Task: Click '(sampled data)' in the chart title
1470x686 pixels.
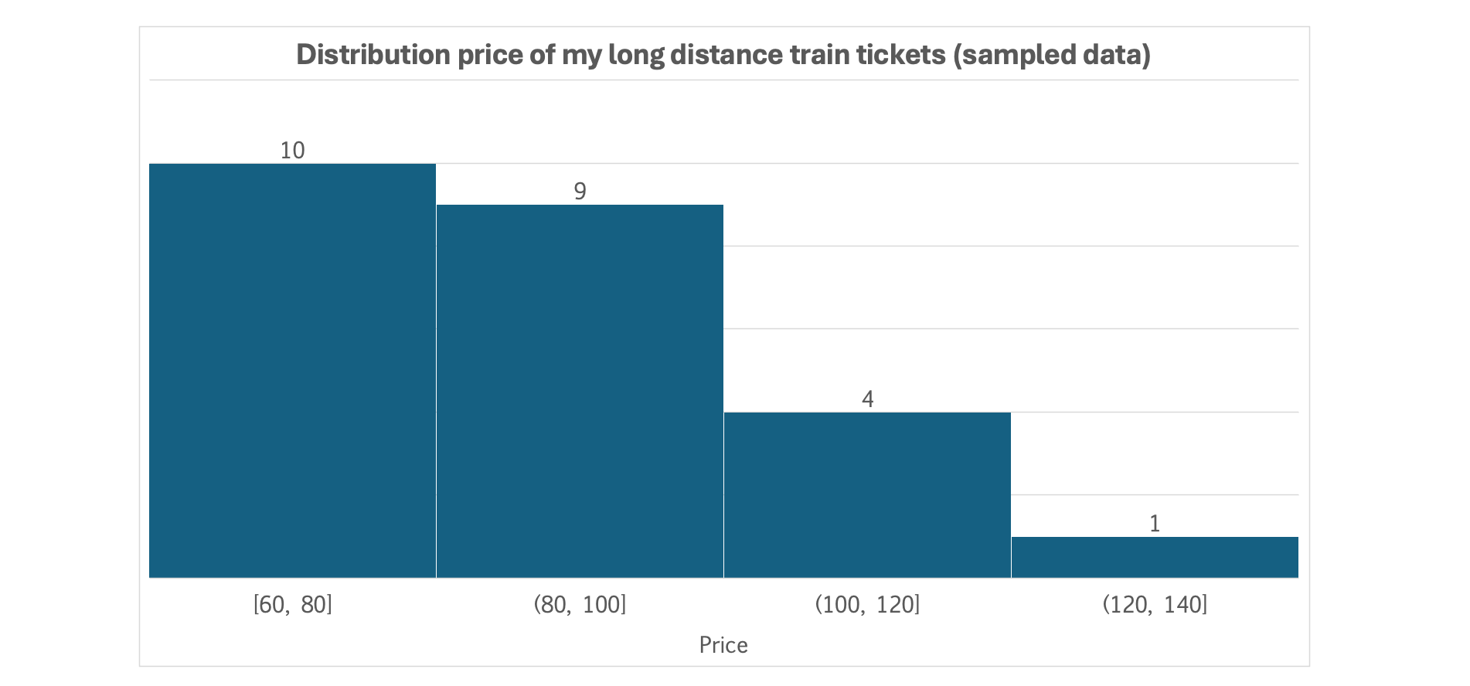Action: (x=1051, y=55)
